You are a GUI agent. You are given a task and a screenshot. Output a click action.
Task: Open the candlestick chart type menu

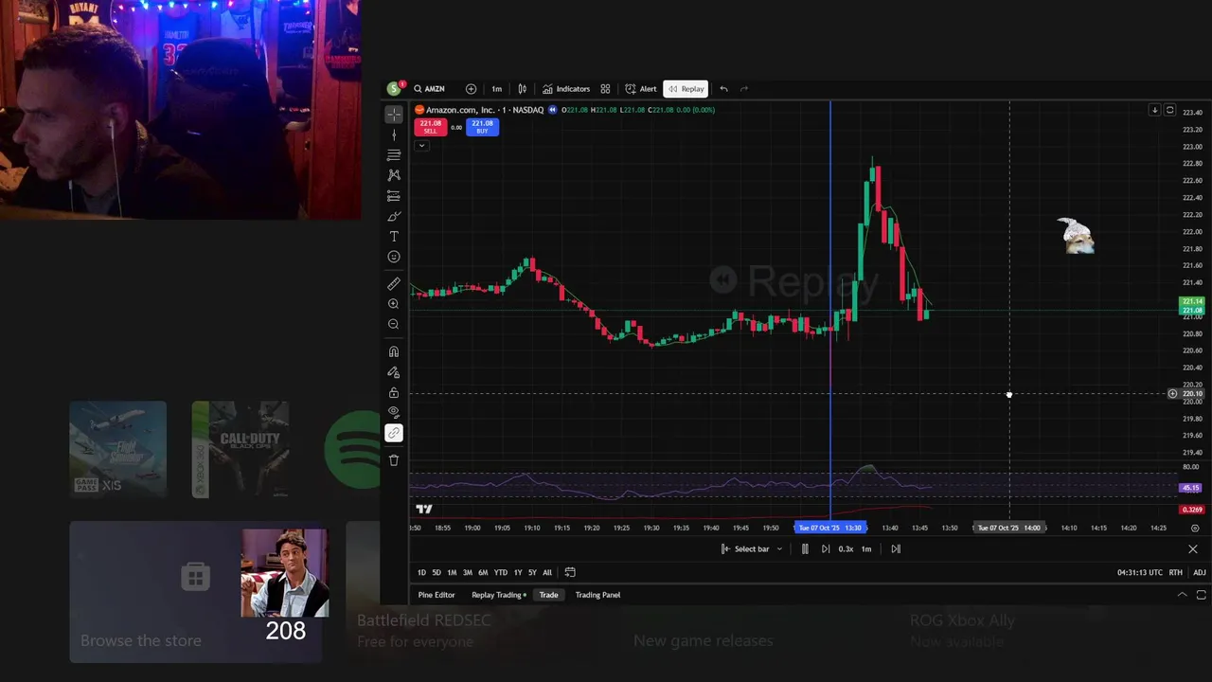(522, 89)
